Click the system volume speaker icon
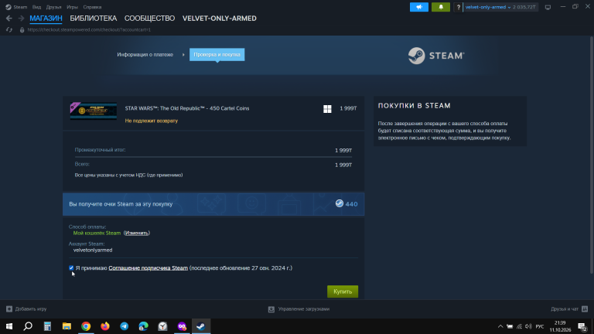 coord(528,326)
